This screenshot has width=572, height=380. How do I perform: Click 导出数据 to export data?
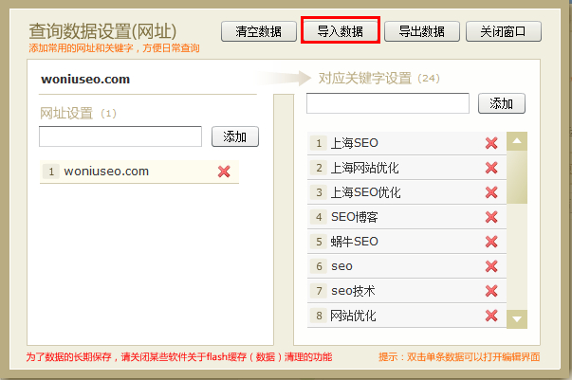coord(422,31)
